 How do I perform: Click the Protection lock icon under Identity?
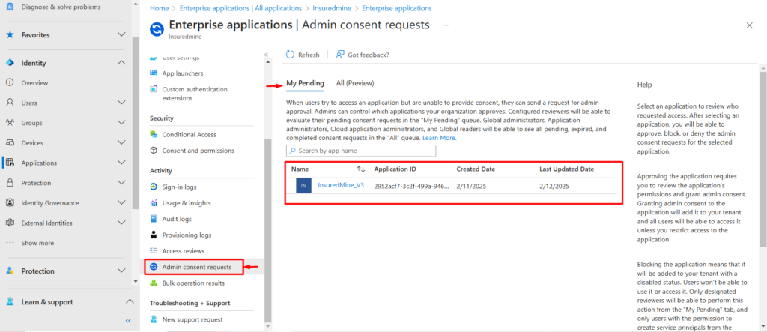[10, 183]
